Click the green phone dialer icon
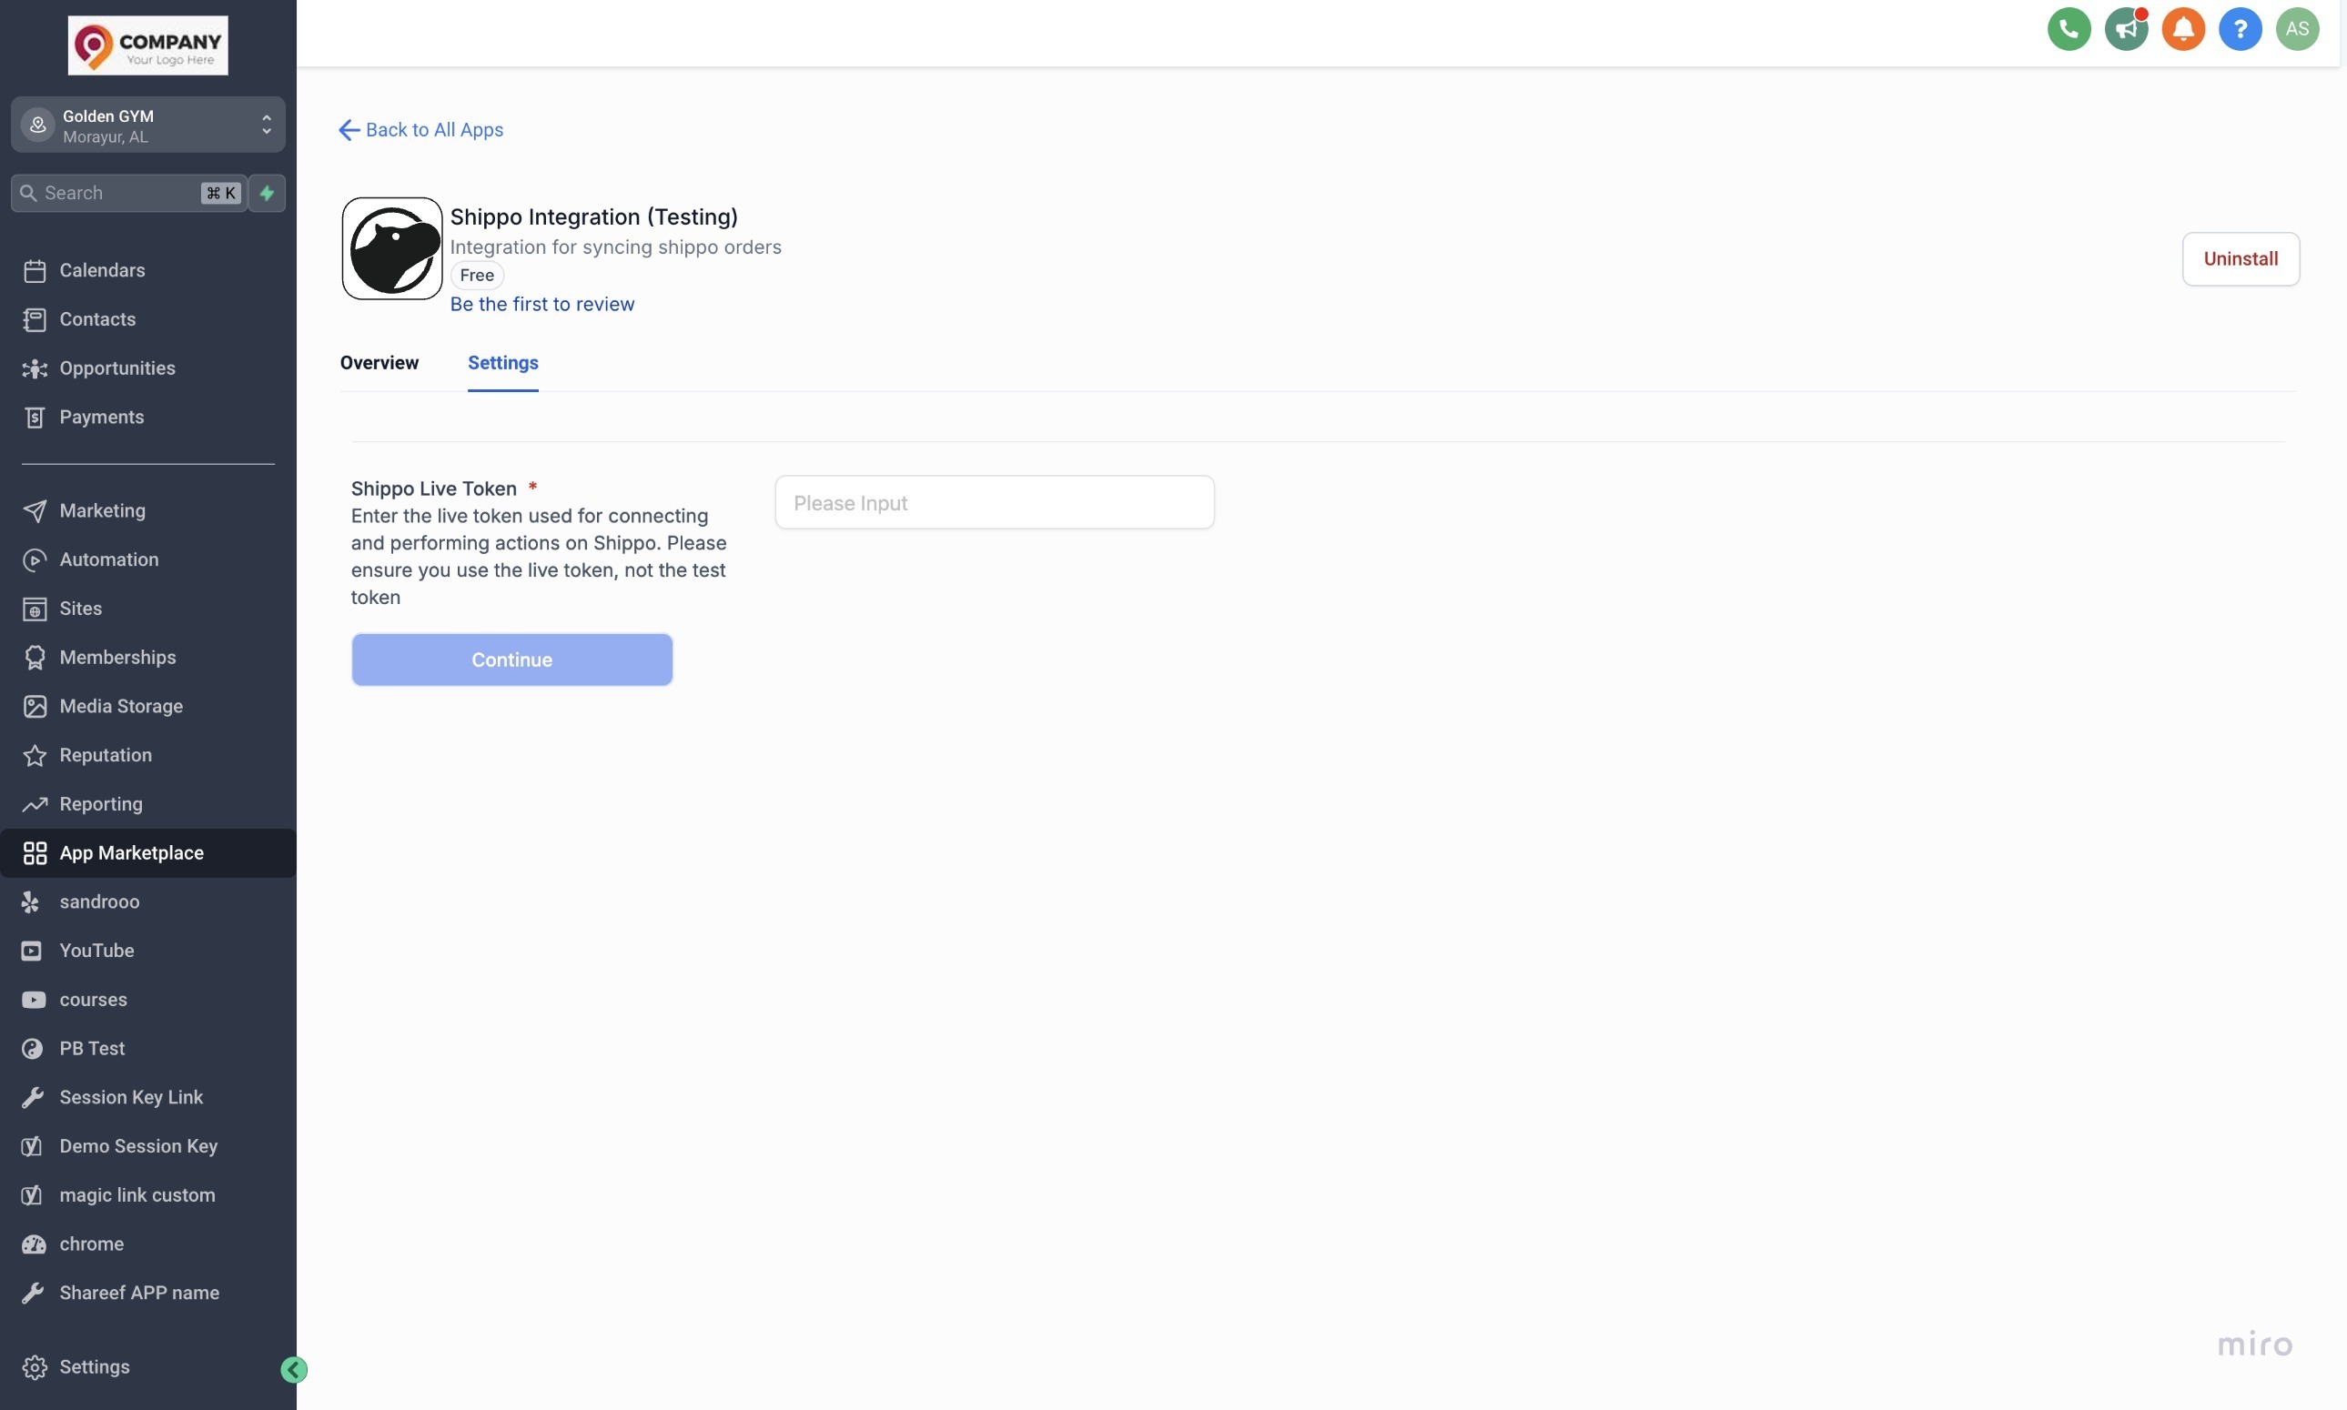This screenshot has width=2347, height=1410. click(2069, 28)
